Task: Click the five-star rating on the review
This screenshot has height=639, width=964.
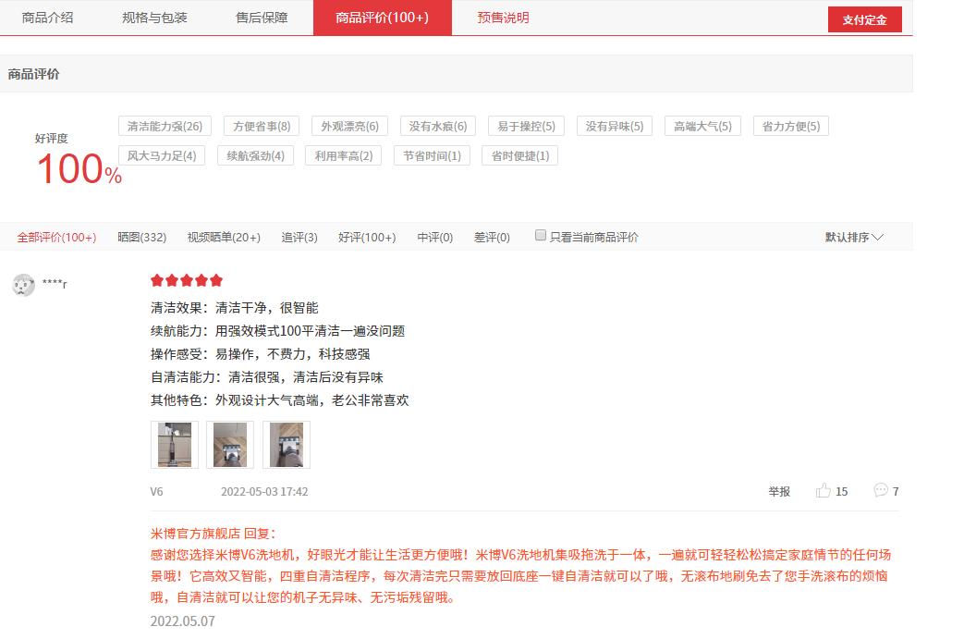Action: tap(186, 279)
